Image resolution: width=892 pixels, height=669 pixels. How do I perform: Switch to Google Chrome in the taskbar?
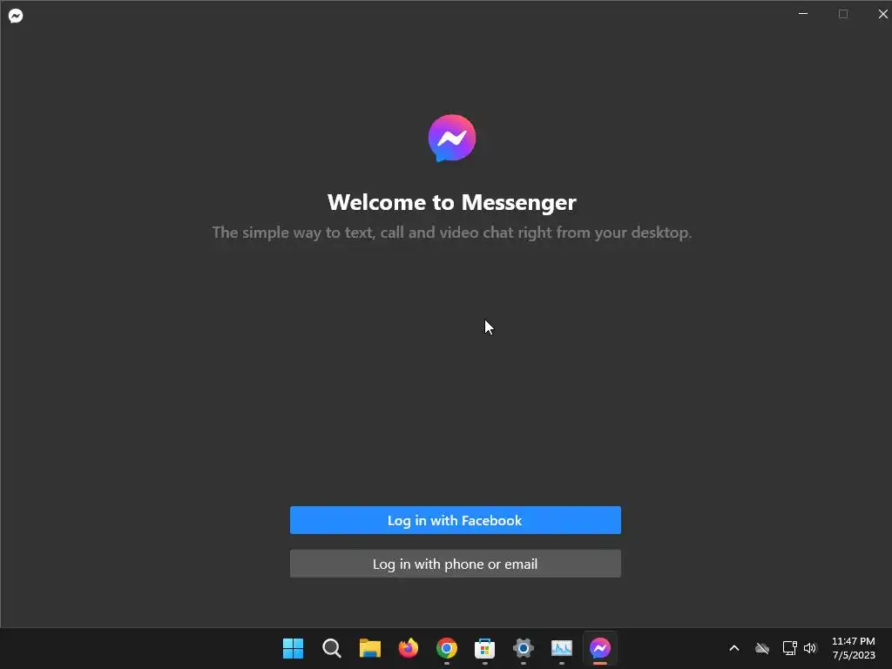[447, 648]
